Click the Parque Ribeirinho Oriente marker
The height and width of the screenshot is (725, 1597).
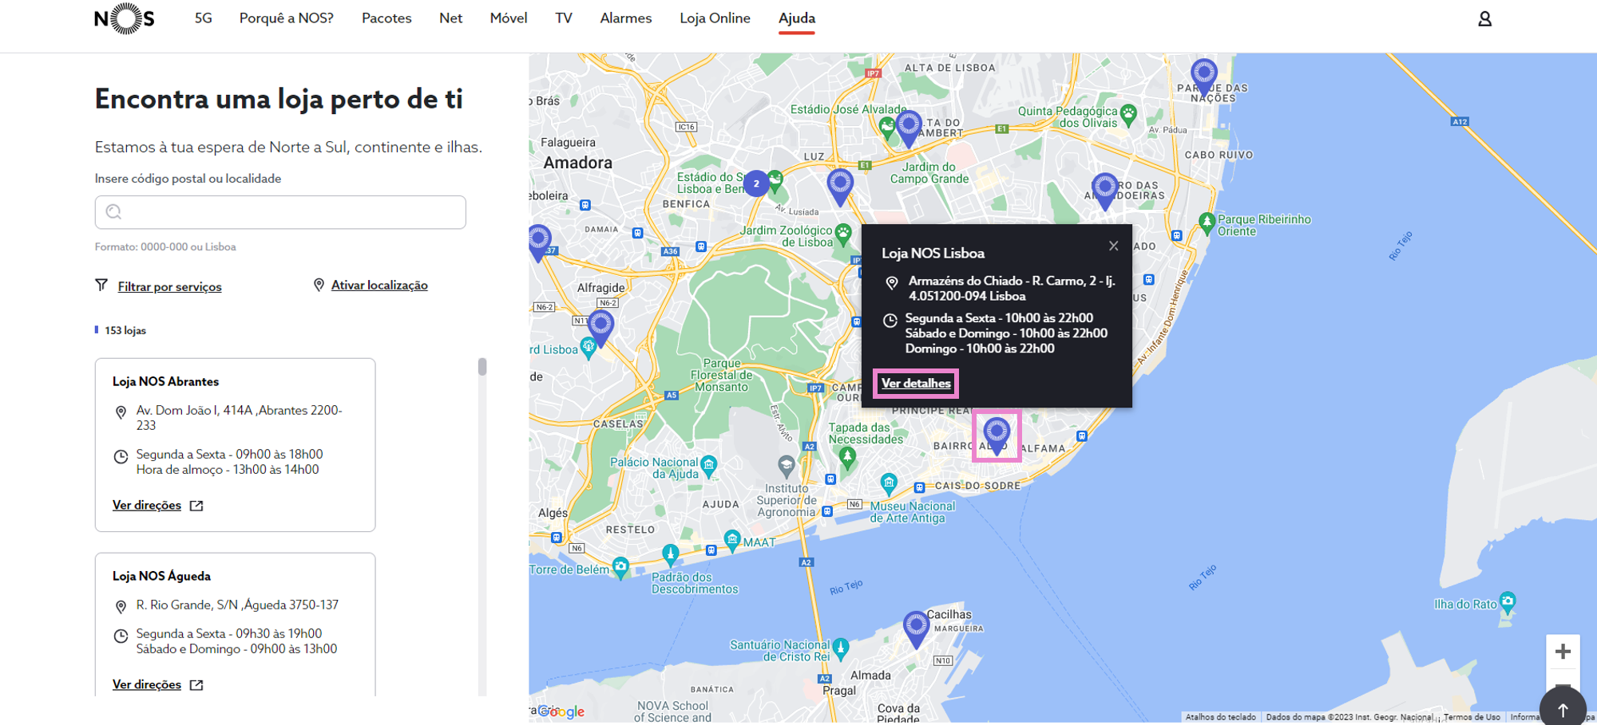coord(1207,223)
